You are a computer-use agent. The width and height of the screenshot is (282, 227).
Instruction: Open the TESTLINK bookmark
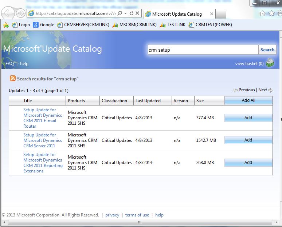tap(172, 25)
